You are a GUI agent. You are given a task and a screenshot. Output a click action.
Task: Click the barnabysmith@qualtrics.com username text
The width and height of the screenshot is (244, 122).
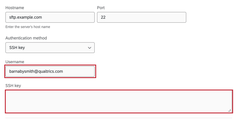[x=36, y=71]
